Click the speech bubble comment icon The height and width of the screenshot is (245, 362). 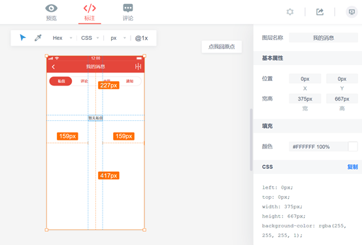pos(128,8)
